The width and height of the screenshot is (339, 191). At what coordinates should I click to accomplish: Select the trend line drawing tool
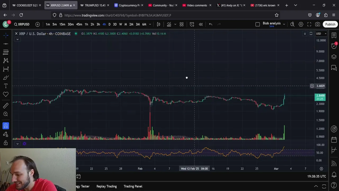[x=6, y=44]
